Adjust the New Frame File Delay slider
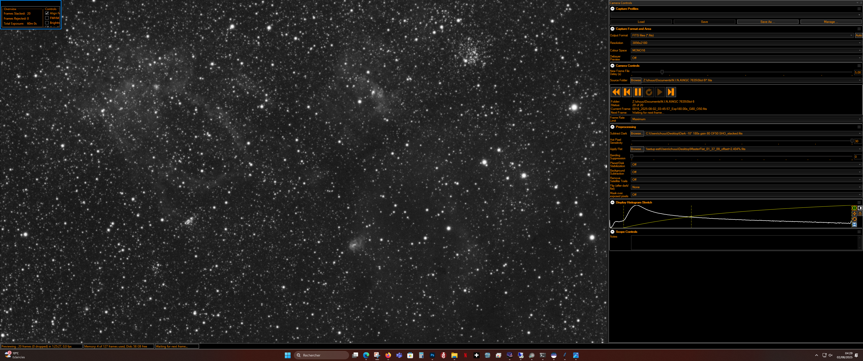The width and height of the screenshot is (863, 361). pos(662,72)
